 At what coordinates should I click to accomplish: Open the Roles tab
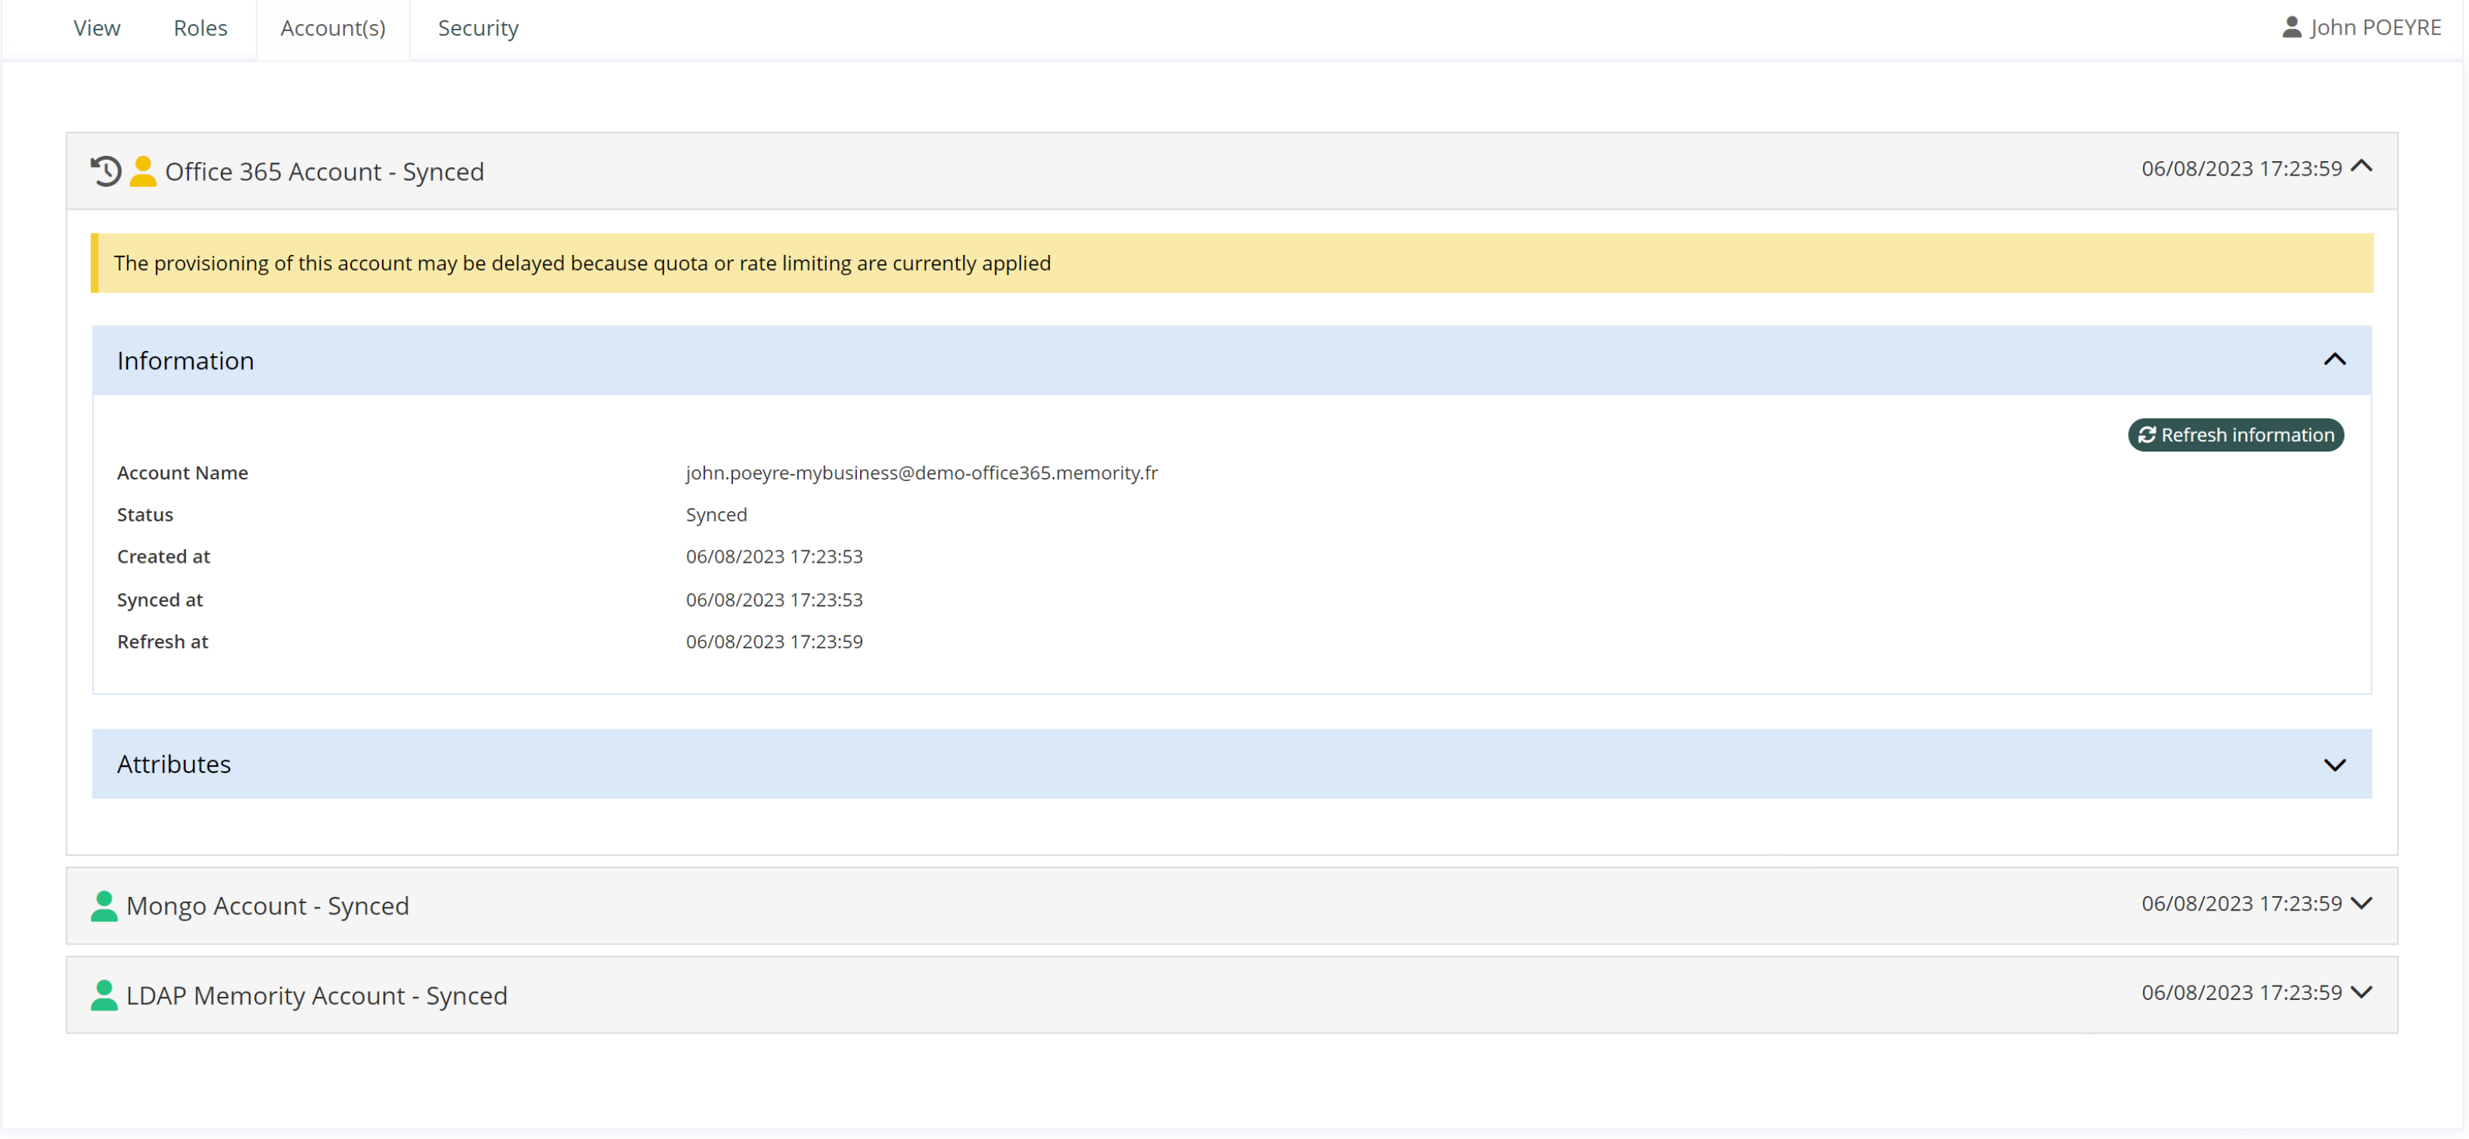pos(200,29)
